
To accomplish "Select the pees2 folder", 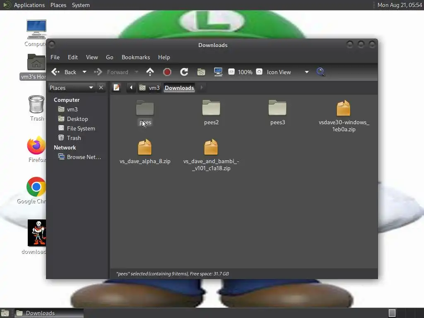I will tap(211, 113).
